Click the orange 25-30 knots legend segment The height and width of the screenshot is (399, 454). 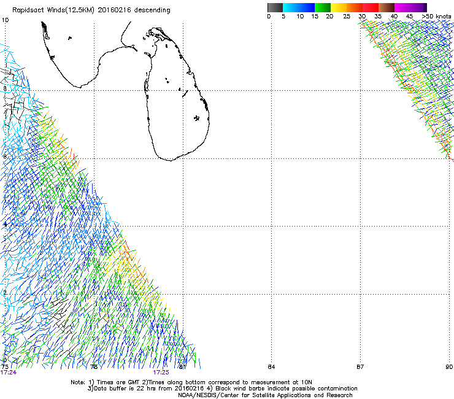click(355, 7)
